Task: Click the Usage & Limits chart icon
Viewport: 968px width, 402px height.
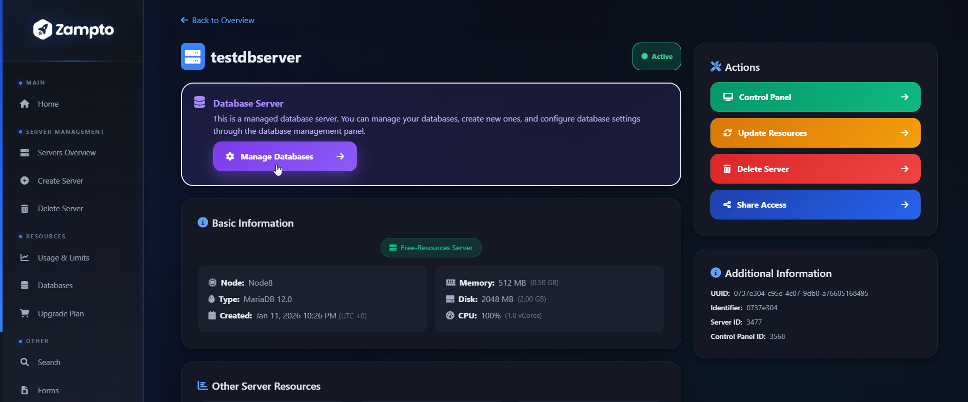Action: point(25,257)
